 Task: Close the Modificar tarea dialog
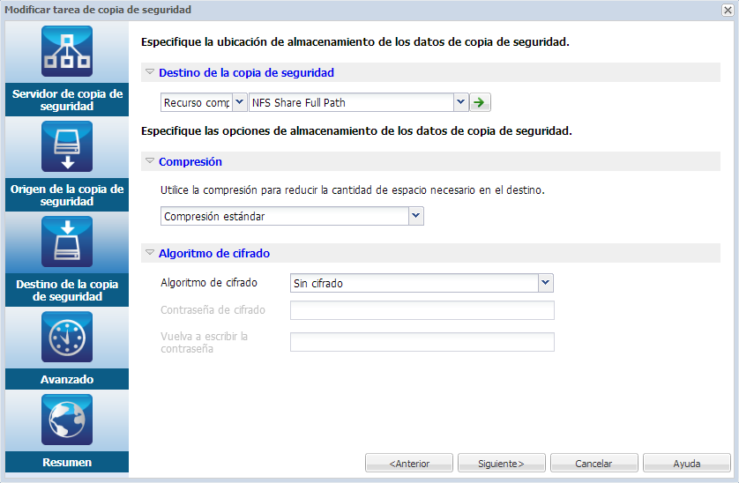728,10
